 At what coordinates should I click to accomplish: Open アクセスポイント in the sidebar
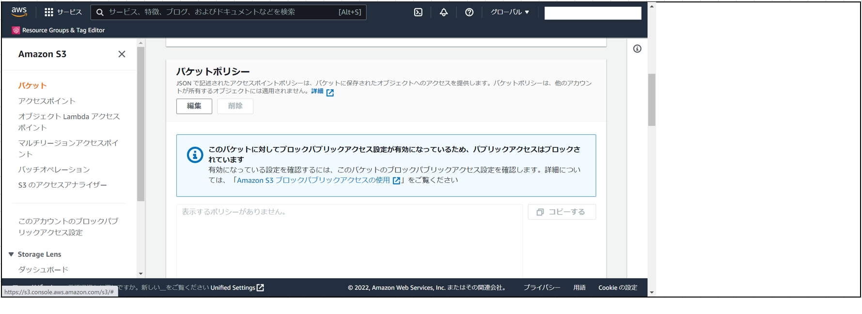click(47, 101)
